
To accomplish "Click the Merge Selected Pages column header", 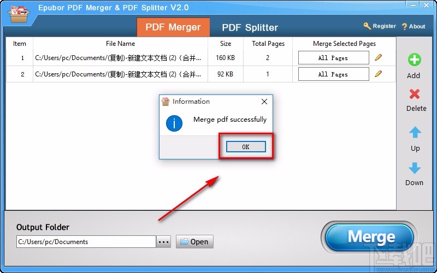I will pos(344,44).
